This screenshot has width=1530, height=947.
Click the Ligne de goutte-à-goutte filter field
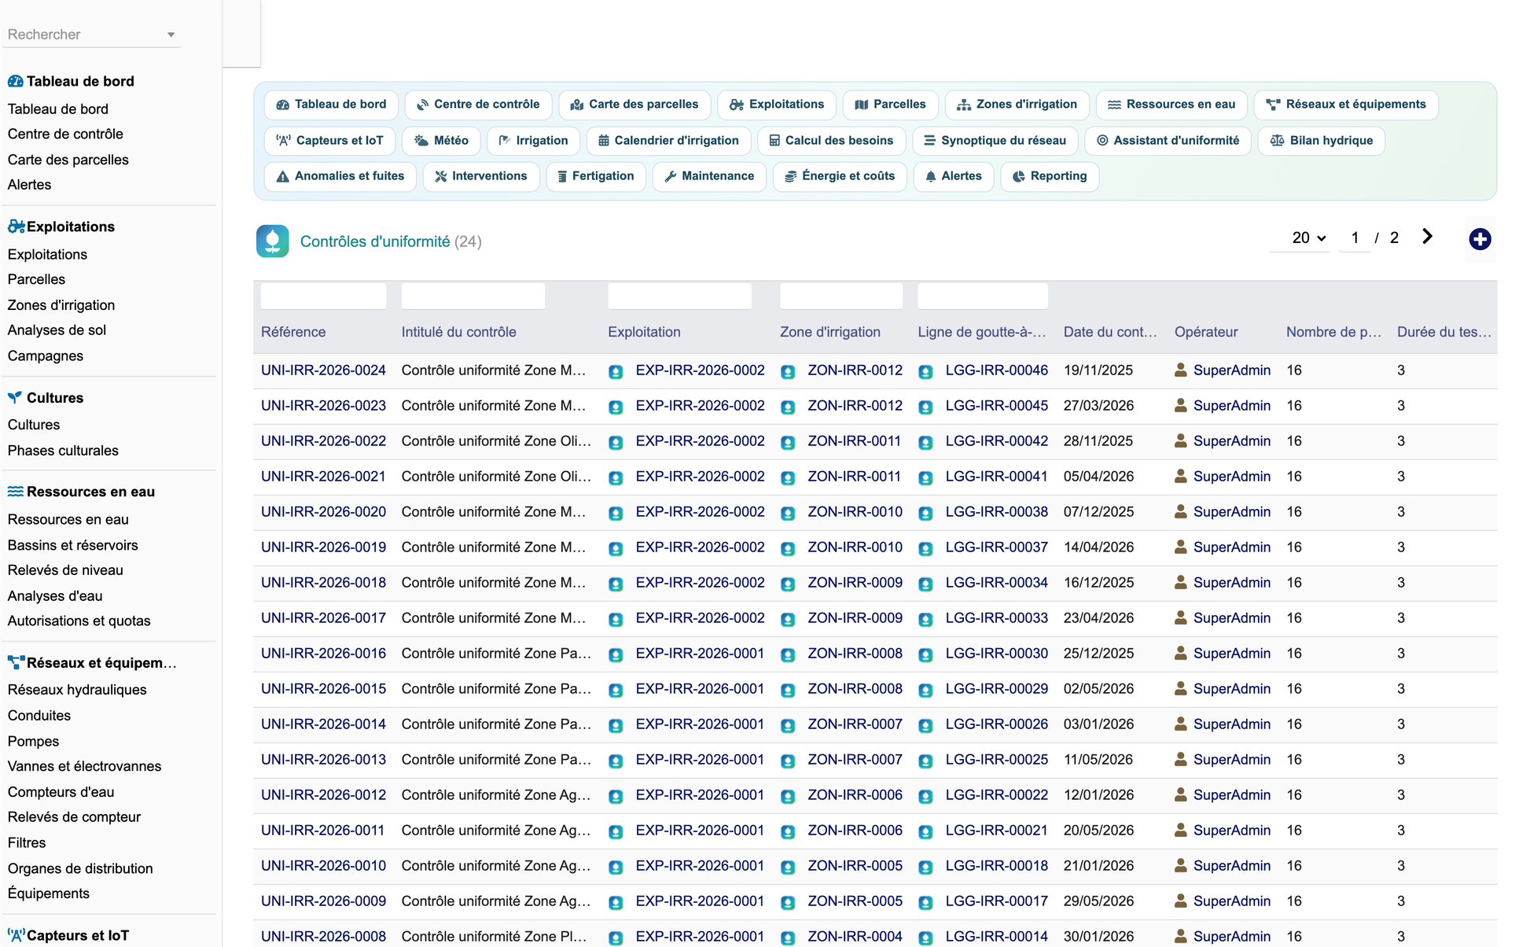(x=982, y=297)
